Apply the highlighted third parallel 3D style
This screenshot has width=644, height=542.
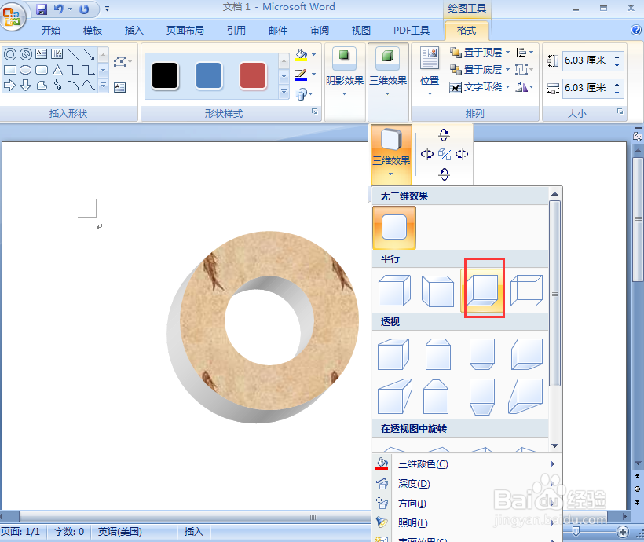(x=482, y=291)
